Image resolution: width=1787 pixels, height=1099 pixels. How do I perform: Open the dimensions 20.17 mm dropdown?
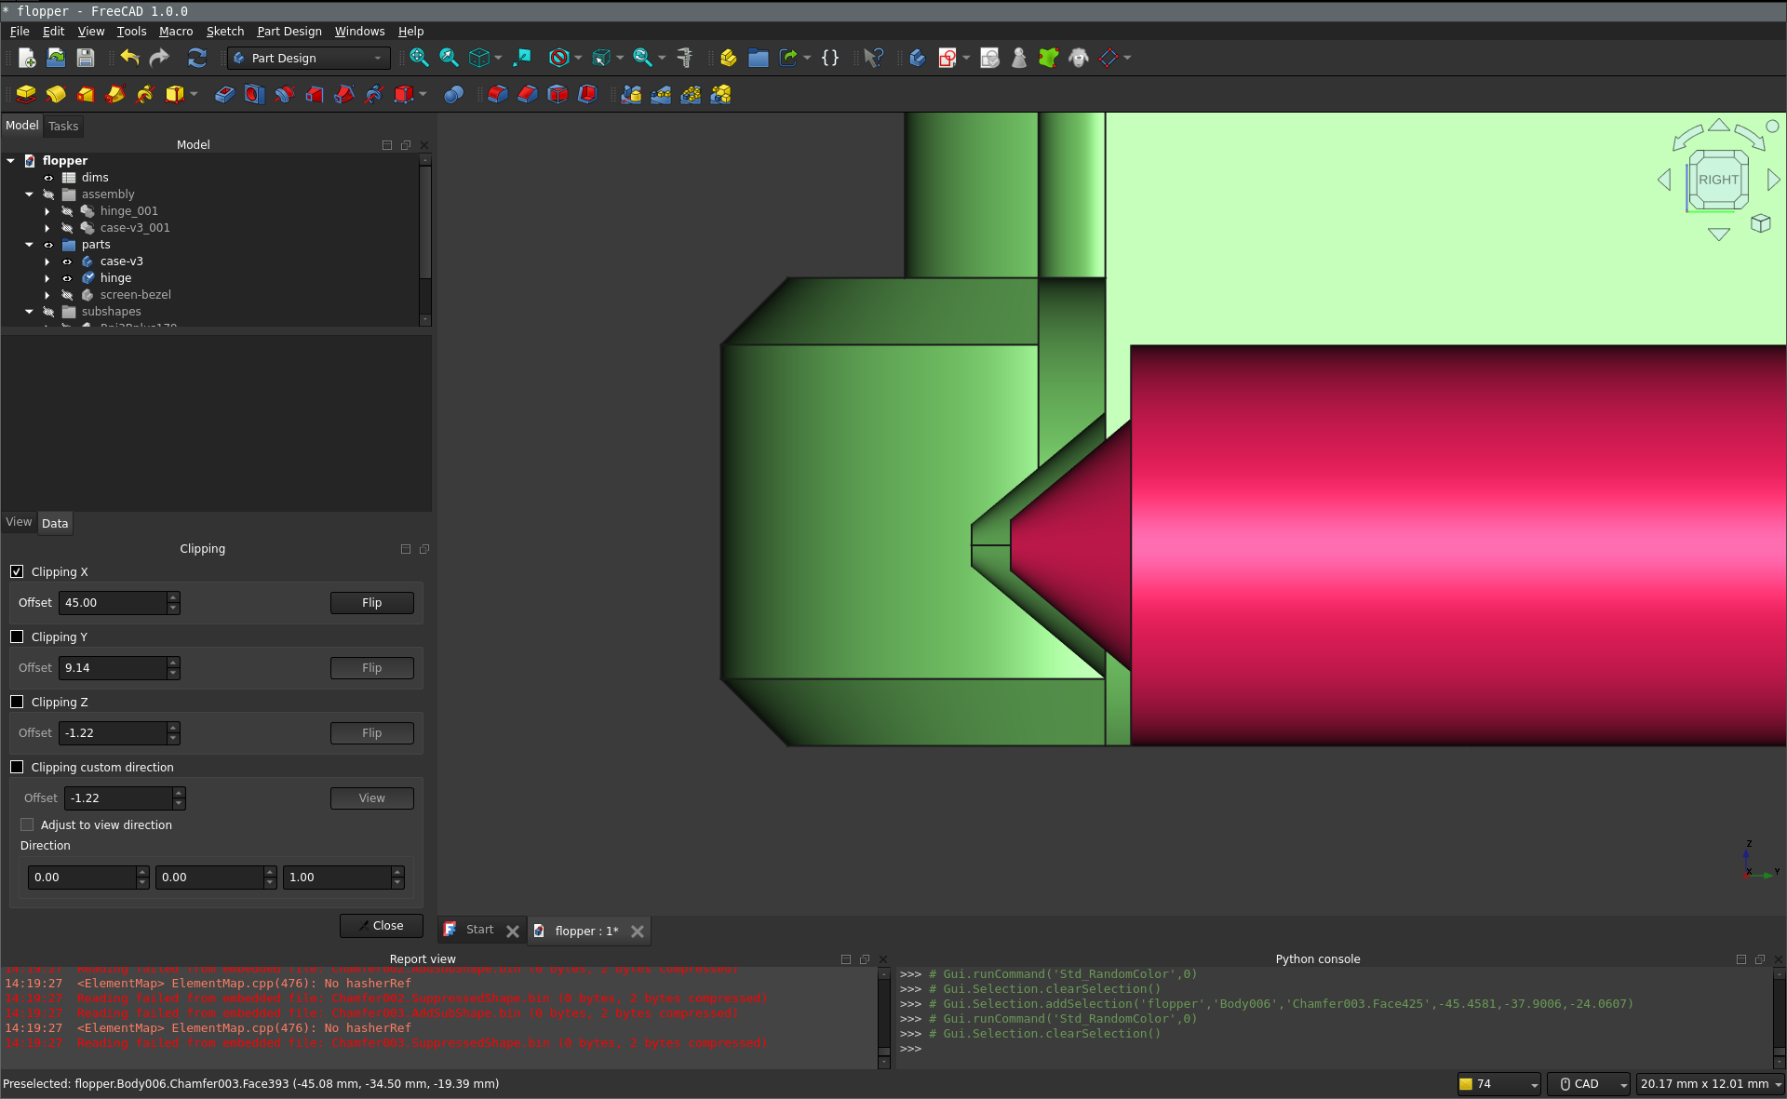[x=1710, y=1084]
